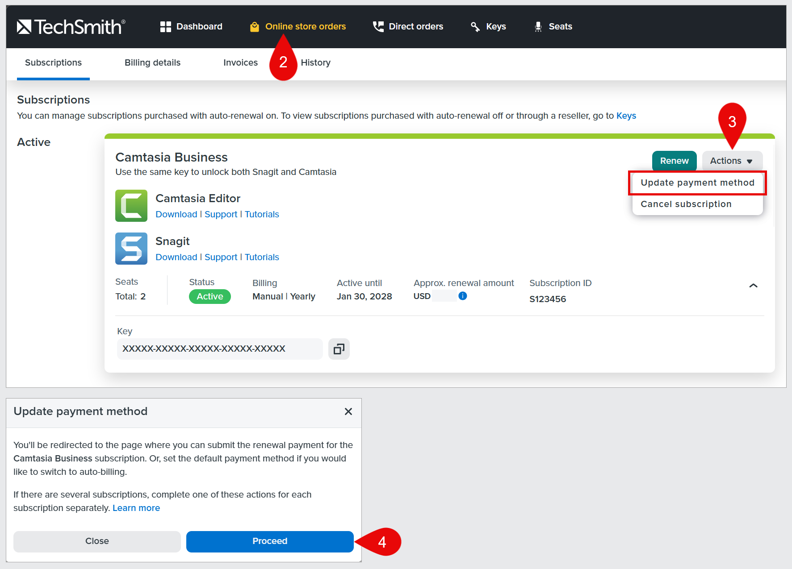Click the Subscriptions page heading
The height and width of the screenshot is (569, 792).
tap(54, 100)
